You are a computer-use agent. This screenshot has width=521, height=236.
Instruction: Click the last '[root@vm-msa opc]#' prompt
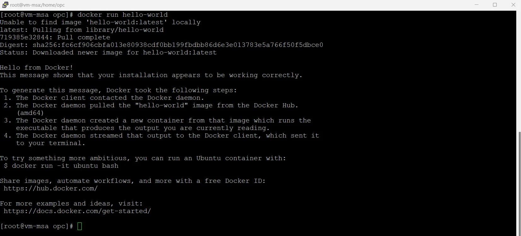click(x=37, y=226)
